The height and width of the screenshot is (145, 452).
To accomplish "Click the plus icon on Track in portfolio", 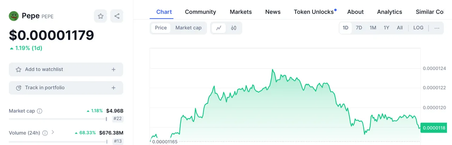I will (x=113, y=88).
